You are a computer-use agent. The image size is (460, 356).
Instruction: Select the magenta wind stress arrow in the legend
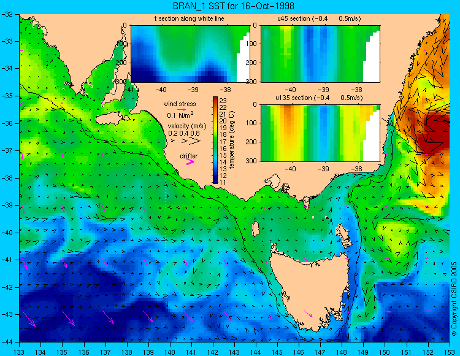[181, 109]
